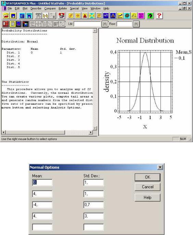Click the red question mark help icon

(159, 16)
